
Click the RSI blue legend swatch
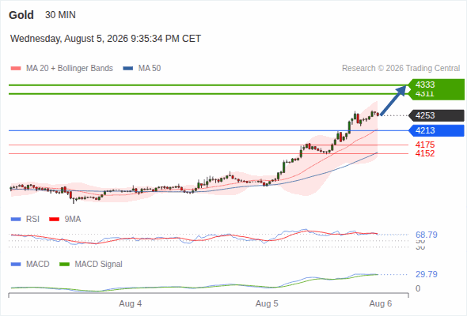coord(16,220)
